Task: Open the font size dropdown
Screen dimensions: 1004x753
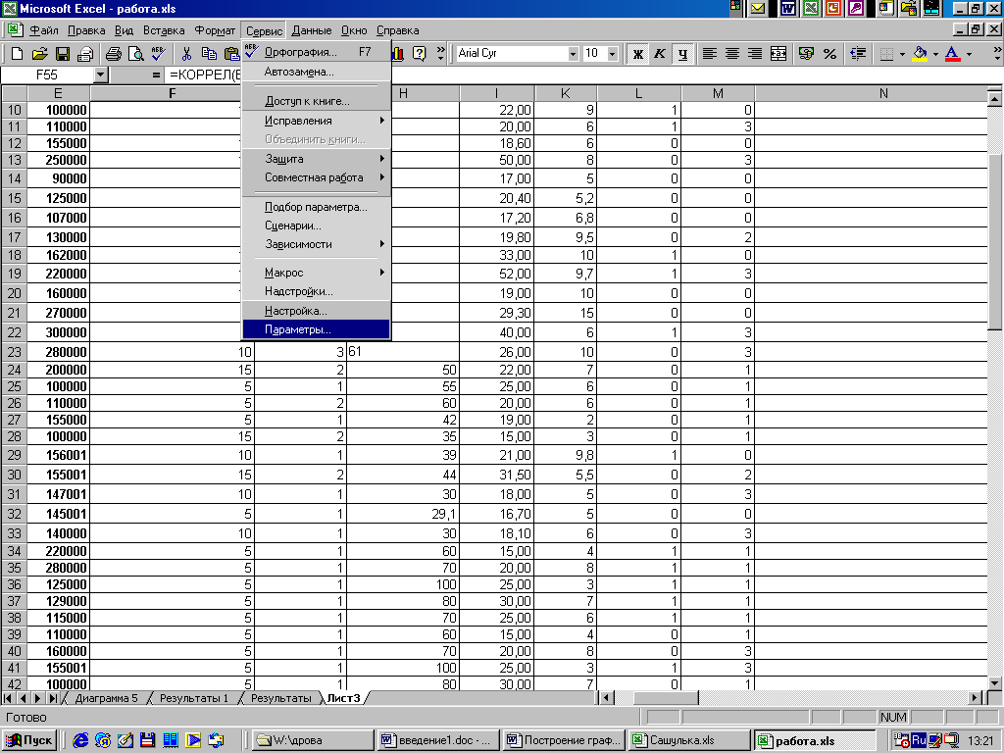Action: tap(612, 54)
